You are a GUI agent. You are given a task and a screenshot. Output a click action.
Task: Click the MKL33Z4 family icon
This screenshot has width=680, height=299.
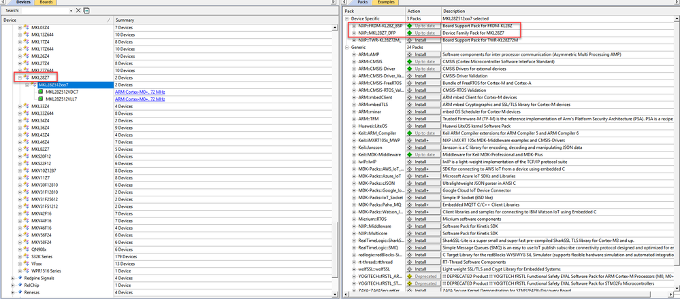(x=26, y=106)
